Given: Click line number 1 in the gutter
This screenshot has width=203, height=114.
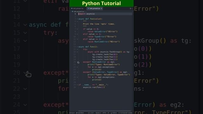Looking at the screenshot, I should tap(75, 14).
